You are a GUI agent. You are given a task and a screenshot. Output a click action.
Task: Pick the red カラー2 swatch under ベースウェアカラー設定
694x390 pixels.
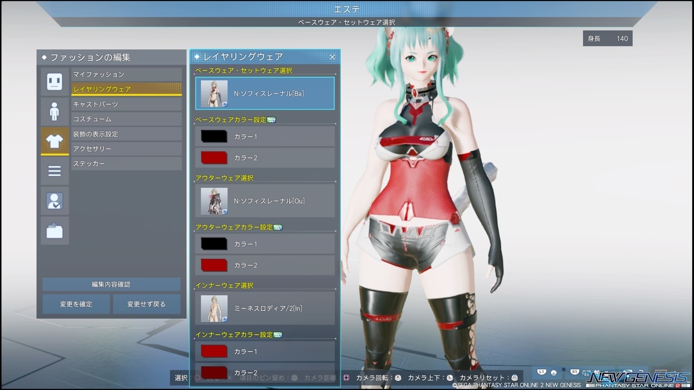(x=214, y=157)
